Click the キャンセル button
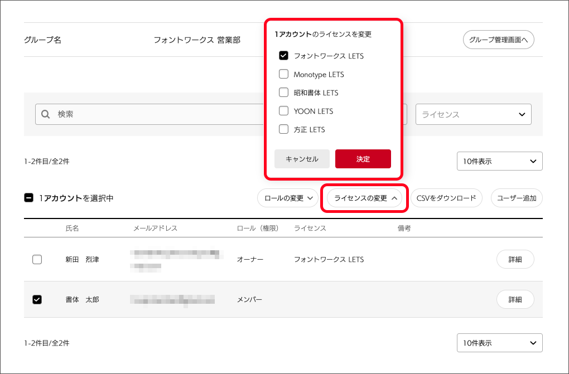 pyautogui.click(x=302, y=159)
